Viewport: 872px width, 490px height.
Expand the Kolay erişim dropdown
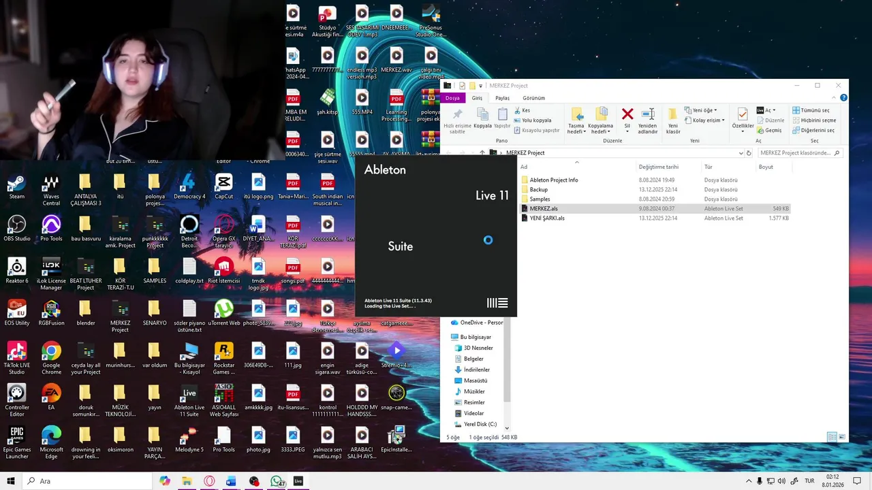705,120
